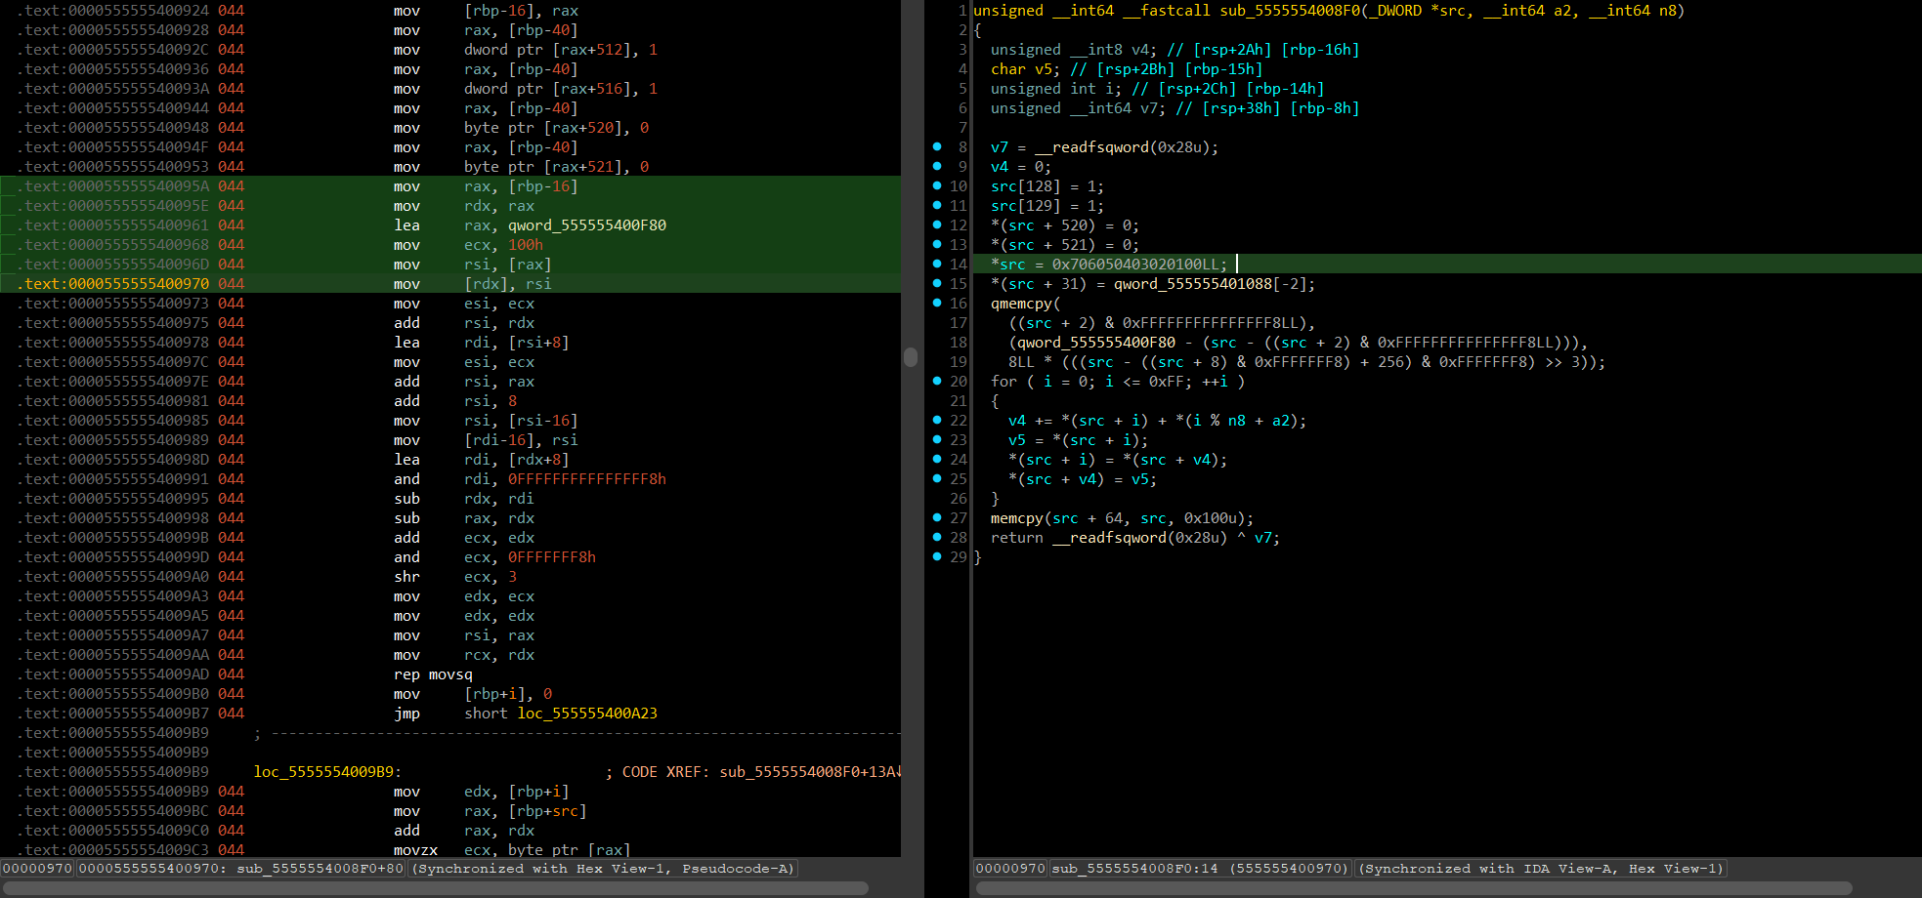Select the 'lea rdi, [rsi+8]' instruction
The image size is (1922, 898).
tap(481, 343)
